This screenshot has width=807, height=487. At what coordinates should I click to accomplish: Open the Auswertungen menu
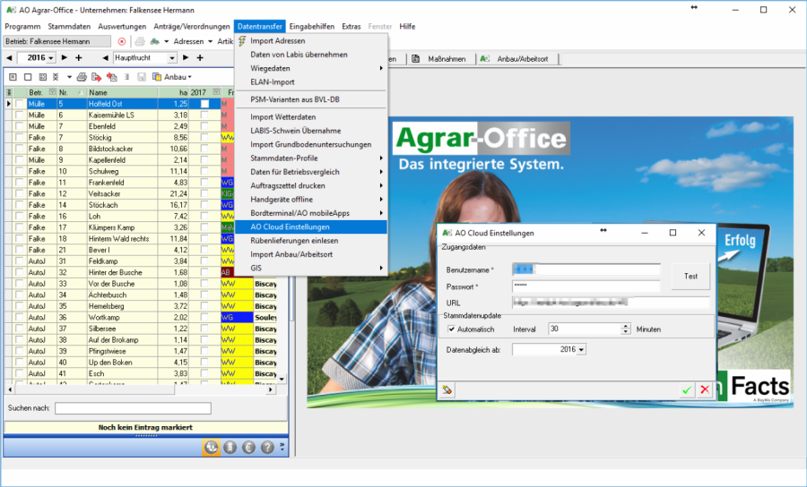click(x=122, y=26)
